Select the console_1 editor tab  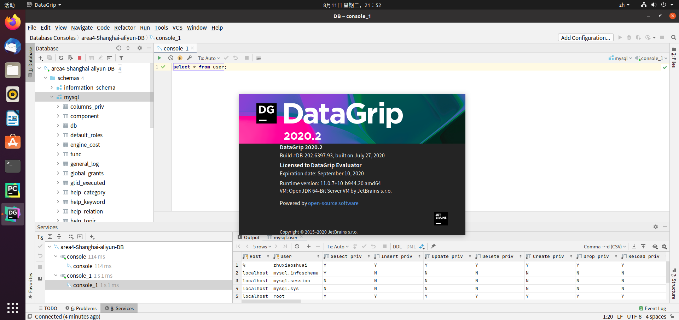pos(176,48)
